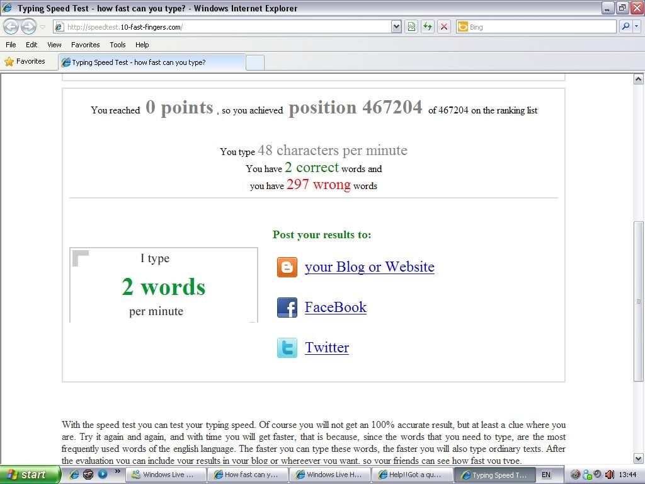Click the Twitter bird icon
Viewport: 645px width, 484px height.
tap(287, 348)
